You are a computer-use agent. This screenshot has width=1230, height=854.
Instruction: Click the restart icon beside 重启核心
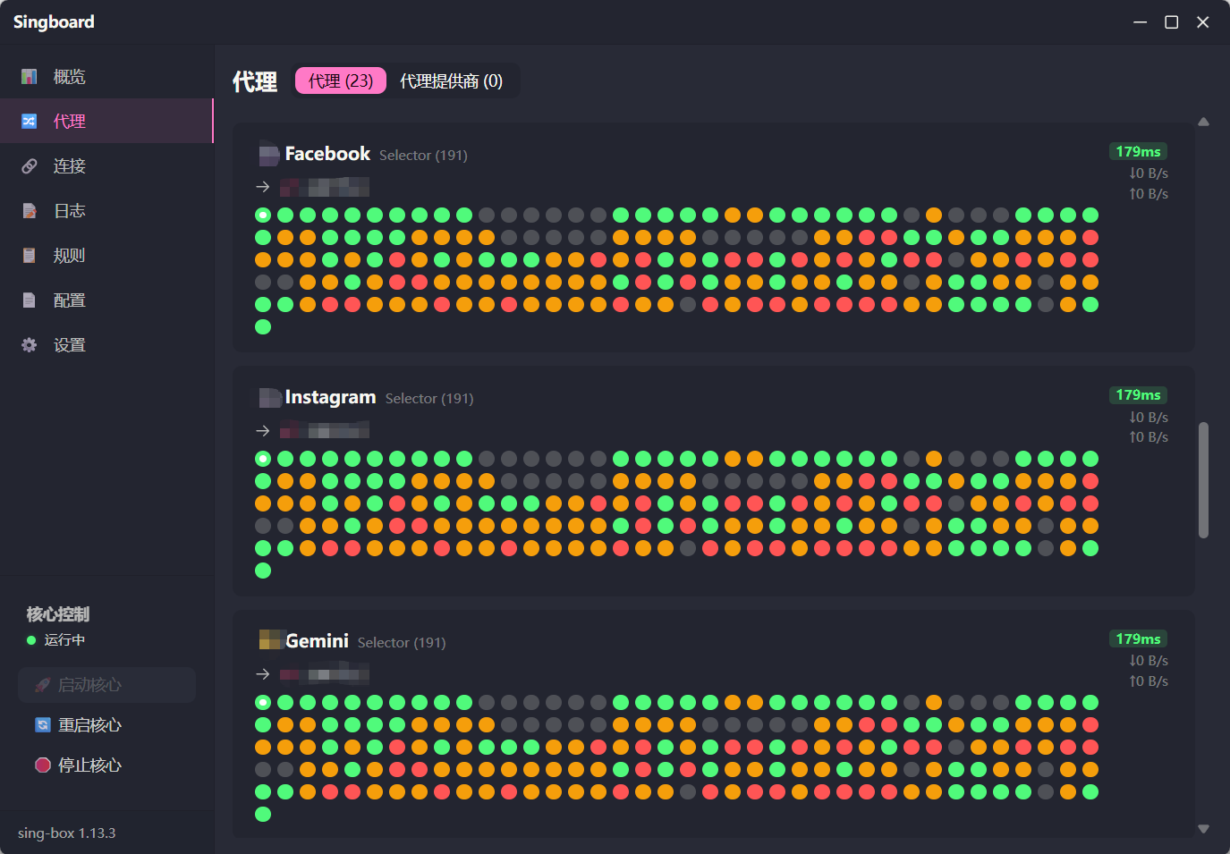42,725
